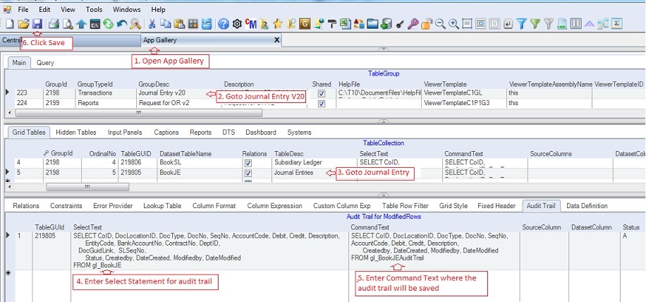Click the blue filter funnel icon

point(522,24)
